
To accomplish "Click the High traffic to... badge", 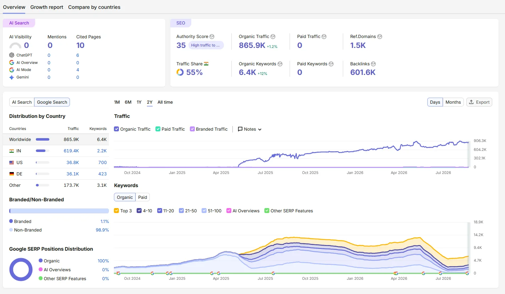I will pos(206,45).
